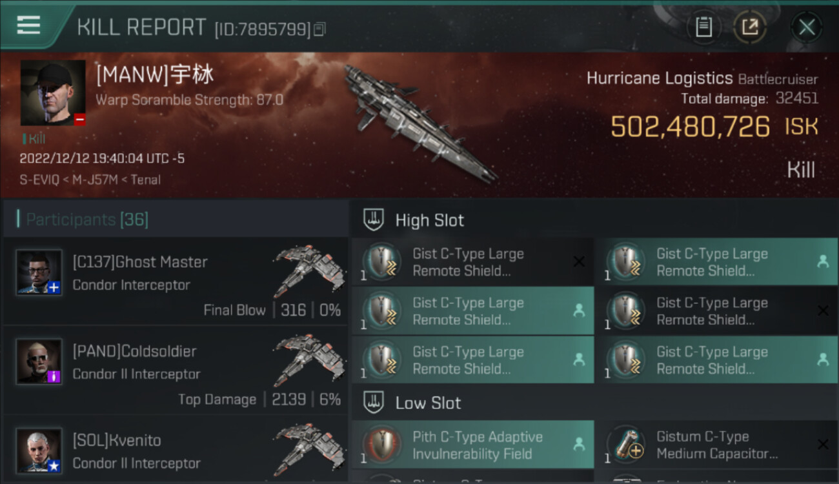Open the hamburger menu
Image resolution: width=839 pixels, height=484 pixels.
(x=28, y=26)
